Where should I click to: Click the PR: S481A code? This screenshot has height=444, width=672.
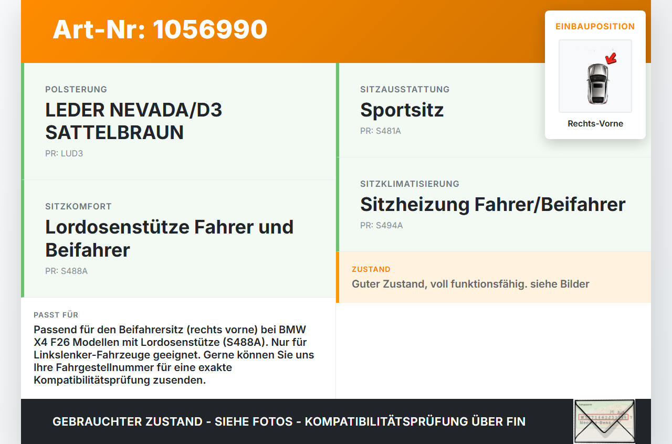pyautogui.click(x=381, y=131)
